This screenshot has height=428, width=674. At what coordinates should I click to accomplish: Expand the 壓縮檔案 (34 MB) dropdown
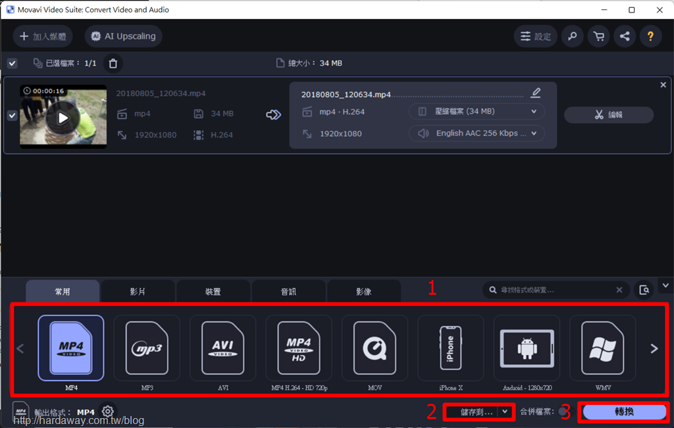(477, 112)
